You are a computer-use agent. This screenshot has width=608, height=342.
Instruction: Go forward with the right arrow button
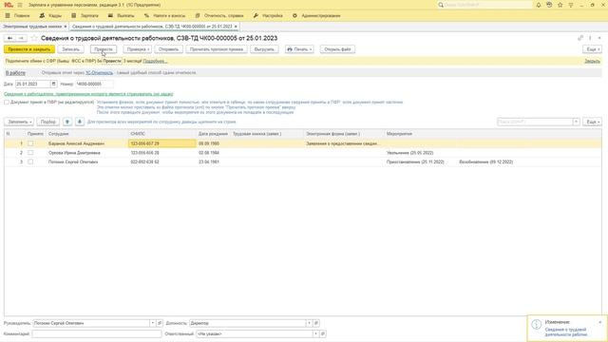pos(21,38)
